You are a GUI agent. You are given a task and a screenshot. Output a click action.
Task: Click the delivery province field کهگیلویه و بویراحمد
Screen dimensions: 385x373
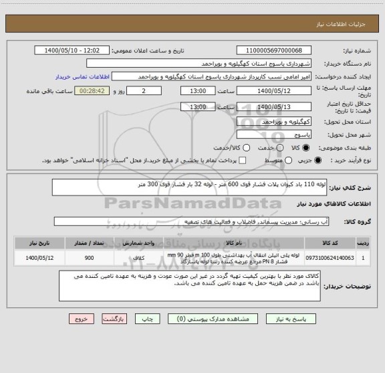[274, 122]
